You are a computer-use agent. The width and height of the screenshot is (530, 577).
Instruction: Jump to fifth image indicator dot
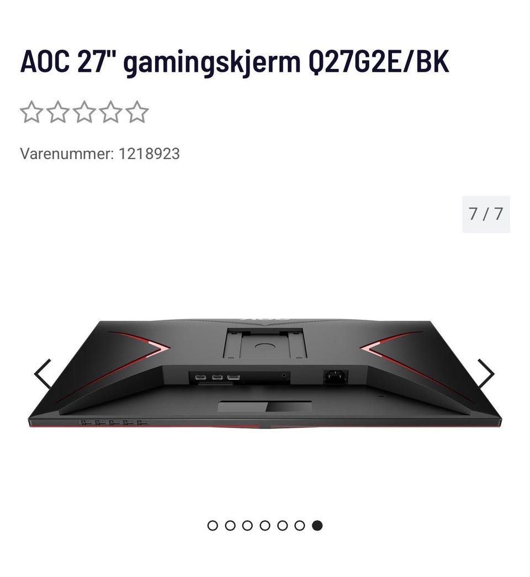[282, 526]
